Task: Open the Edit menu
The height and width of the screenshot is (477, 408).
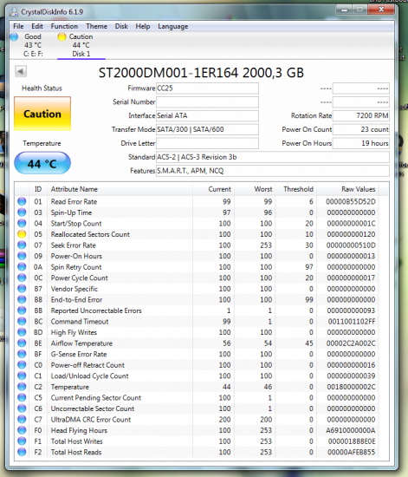Action: click(x=37, y=27)
